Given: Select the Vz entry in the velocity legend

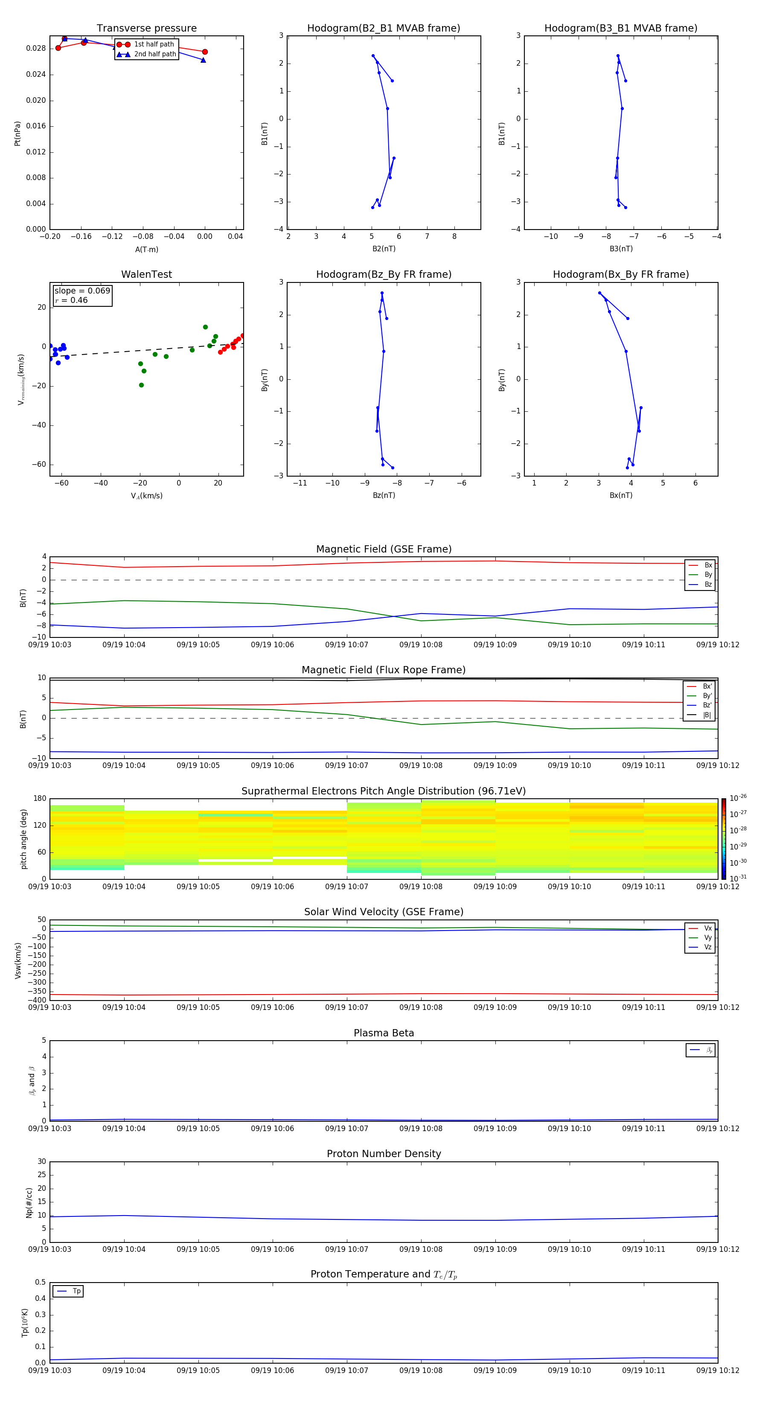Looking at the screenshot, I should 700,947.
